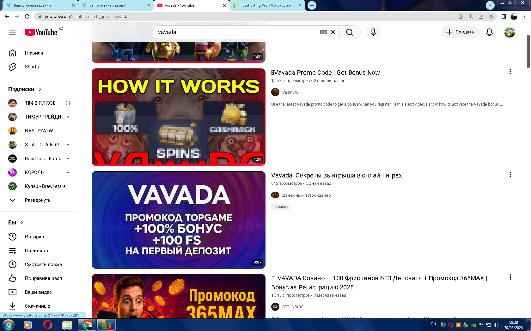Open NASTYXATW subscription channel

tap(39, 131)
